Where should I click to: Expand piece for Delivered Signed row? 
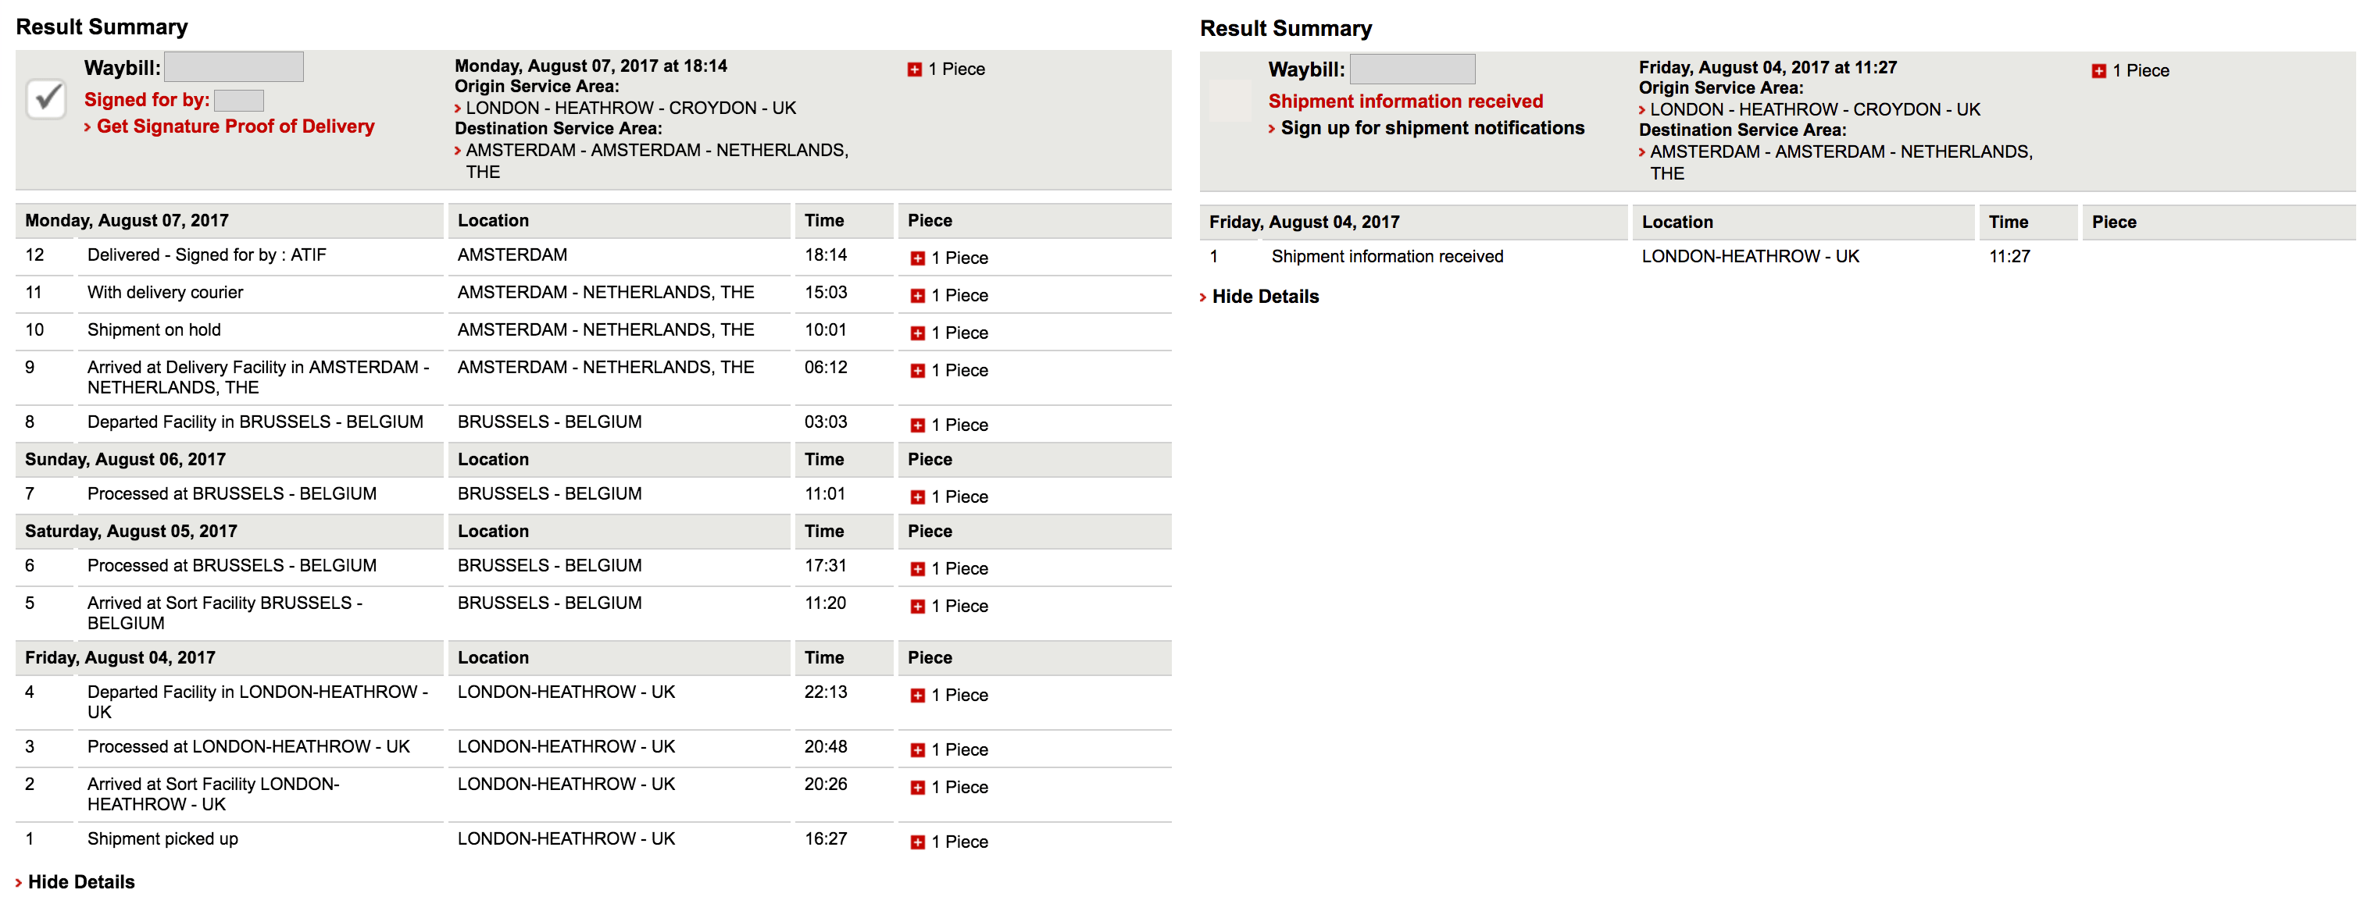coord(917,258)
